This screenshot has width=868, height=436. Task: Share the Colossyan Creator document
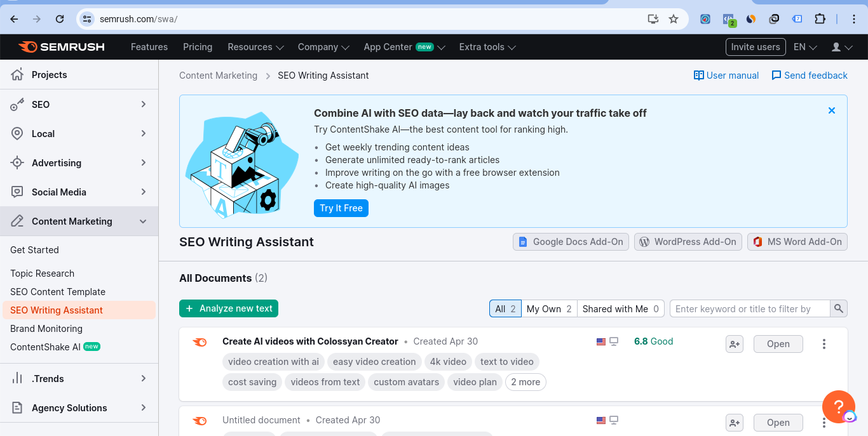tap(735, 344)
